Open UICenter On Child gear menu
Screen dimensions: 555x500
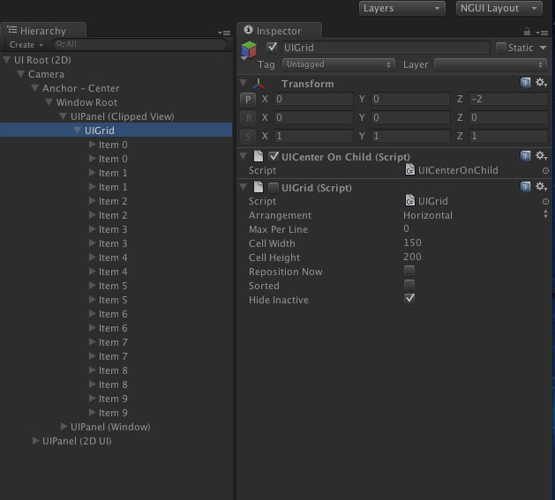(541, 156)
